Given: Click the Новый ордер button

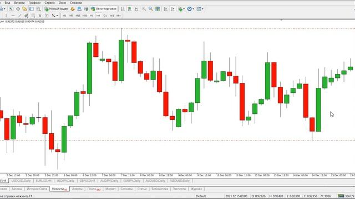Looking at the screenshot, I should pyautogui.click(x=56, y=9).
